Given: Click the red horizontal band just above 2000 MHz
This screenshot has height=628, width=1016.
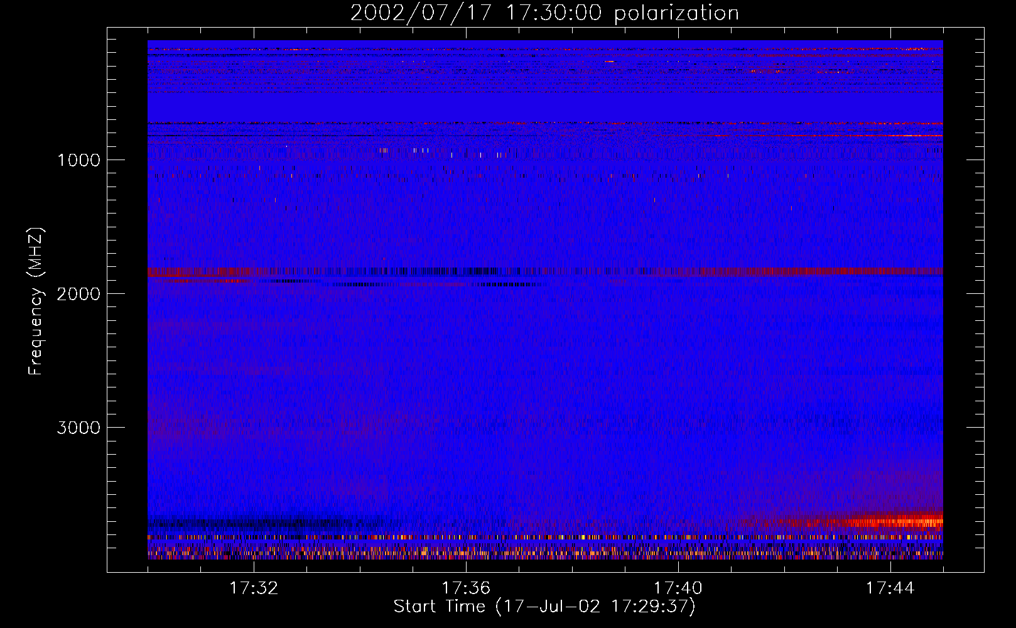Looking at the screenshot, I should pos(545,271).
